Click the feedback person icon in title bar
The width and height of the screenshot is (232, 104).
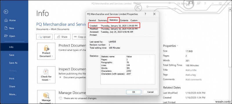(198, 4)
